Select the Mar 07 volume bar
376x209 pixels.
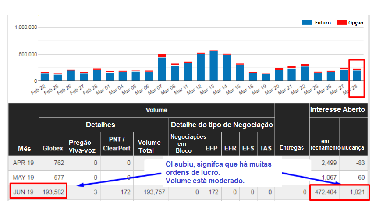(x=162, y=69)
